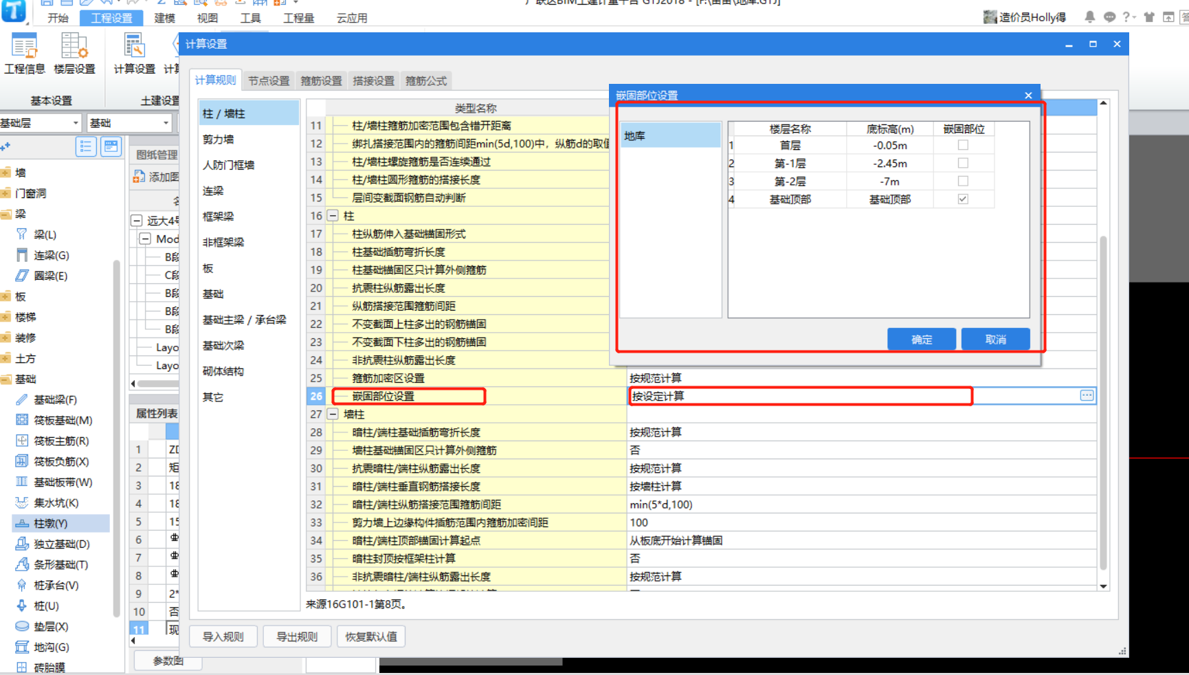This screenshot has height=675, width=1189.
Task: Select the 独立基础(D) component icon
Action: click(x=22, y=544)
